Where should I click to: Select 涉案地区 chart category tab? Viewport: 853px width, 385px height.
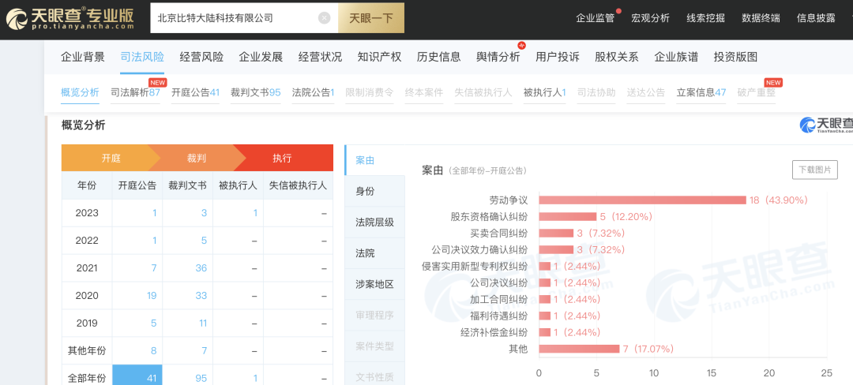(375, 284)
